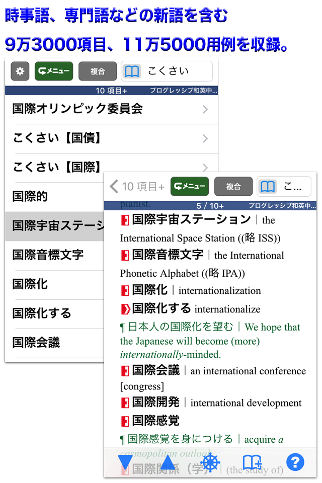Open 国際オリンピック委員会 entry
The height and width of the screenshot is (483, 322).
[x=112, y=109]
